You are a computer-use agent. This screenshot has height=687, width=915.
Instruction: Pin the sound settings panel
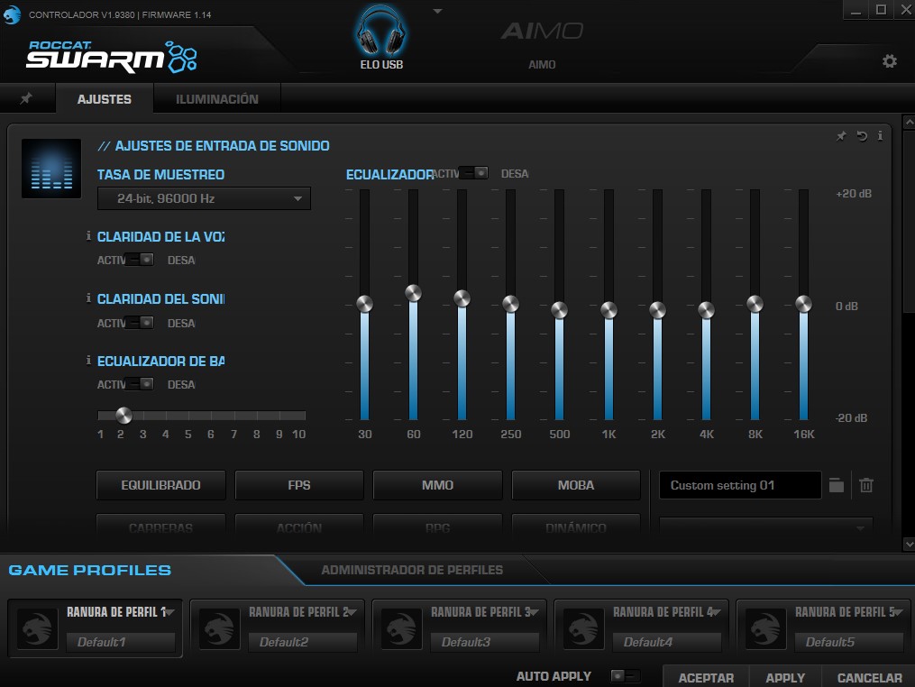point(841,136)
